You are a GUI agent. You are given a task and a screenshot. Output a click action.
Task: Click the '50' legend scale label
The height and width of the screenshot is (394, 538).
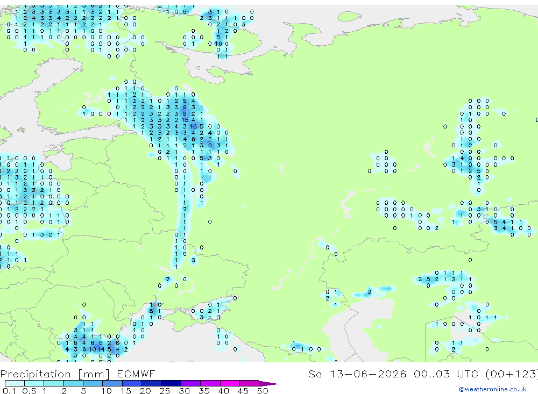coord(263,391)
